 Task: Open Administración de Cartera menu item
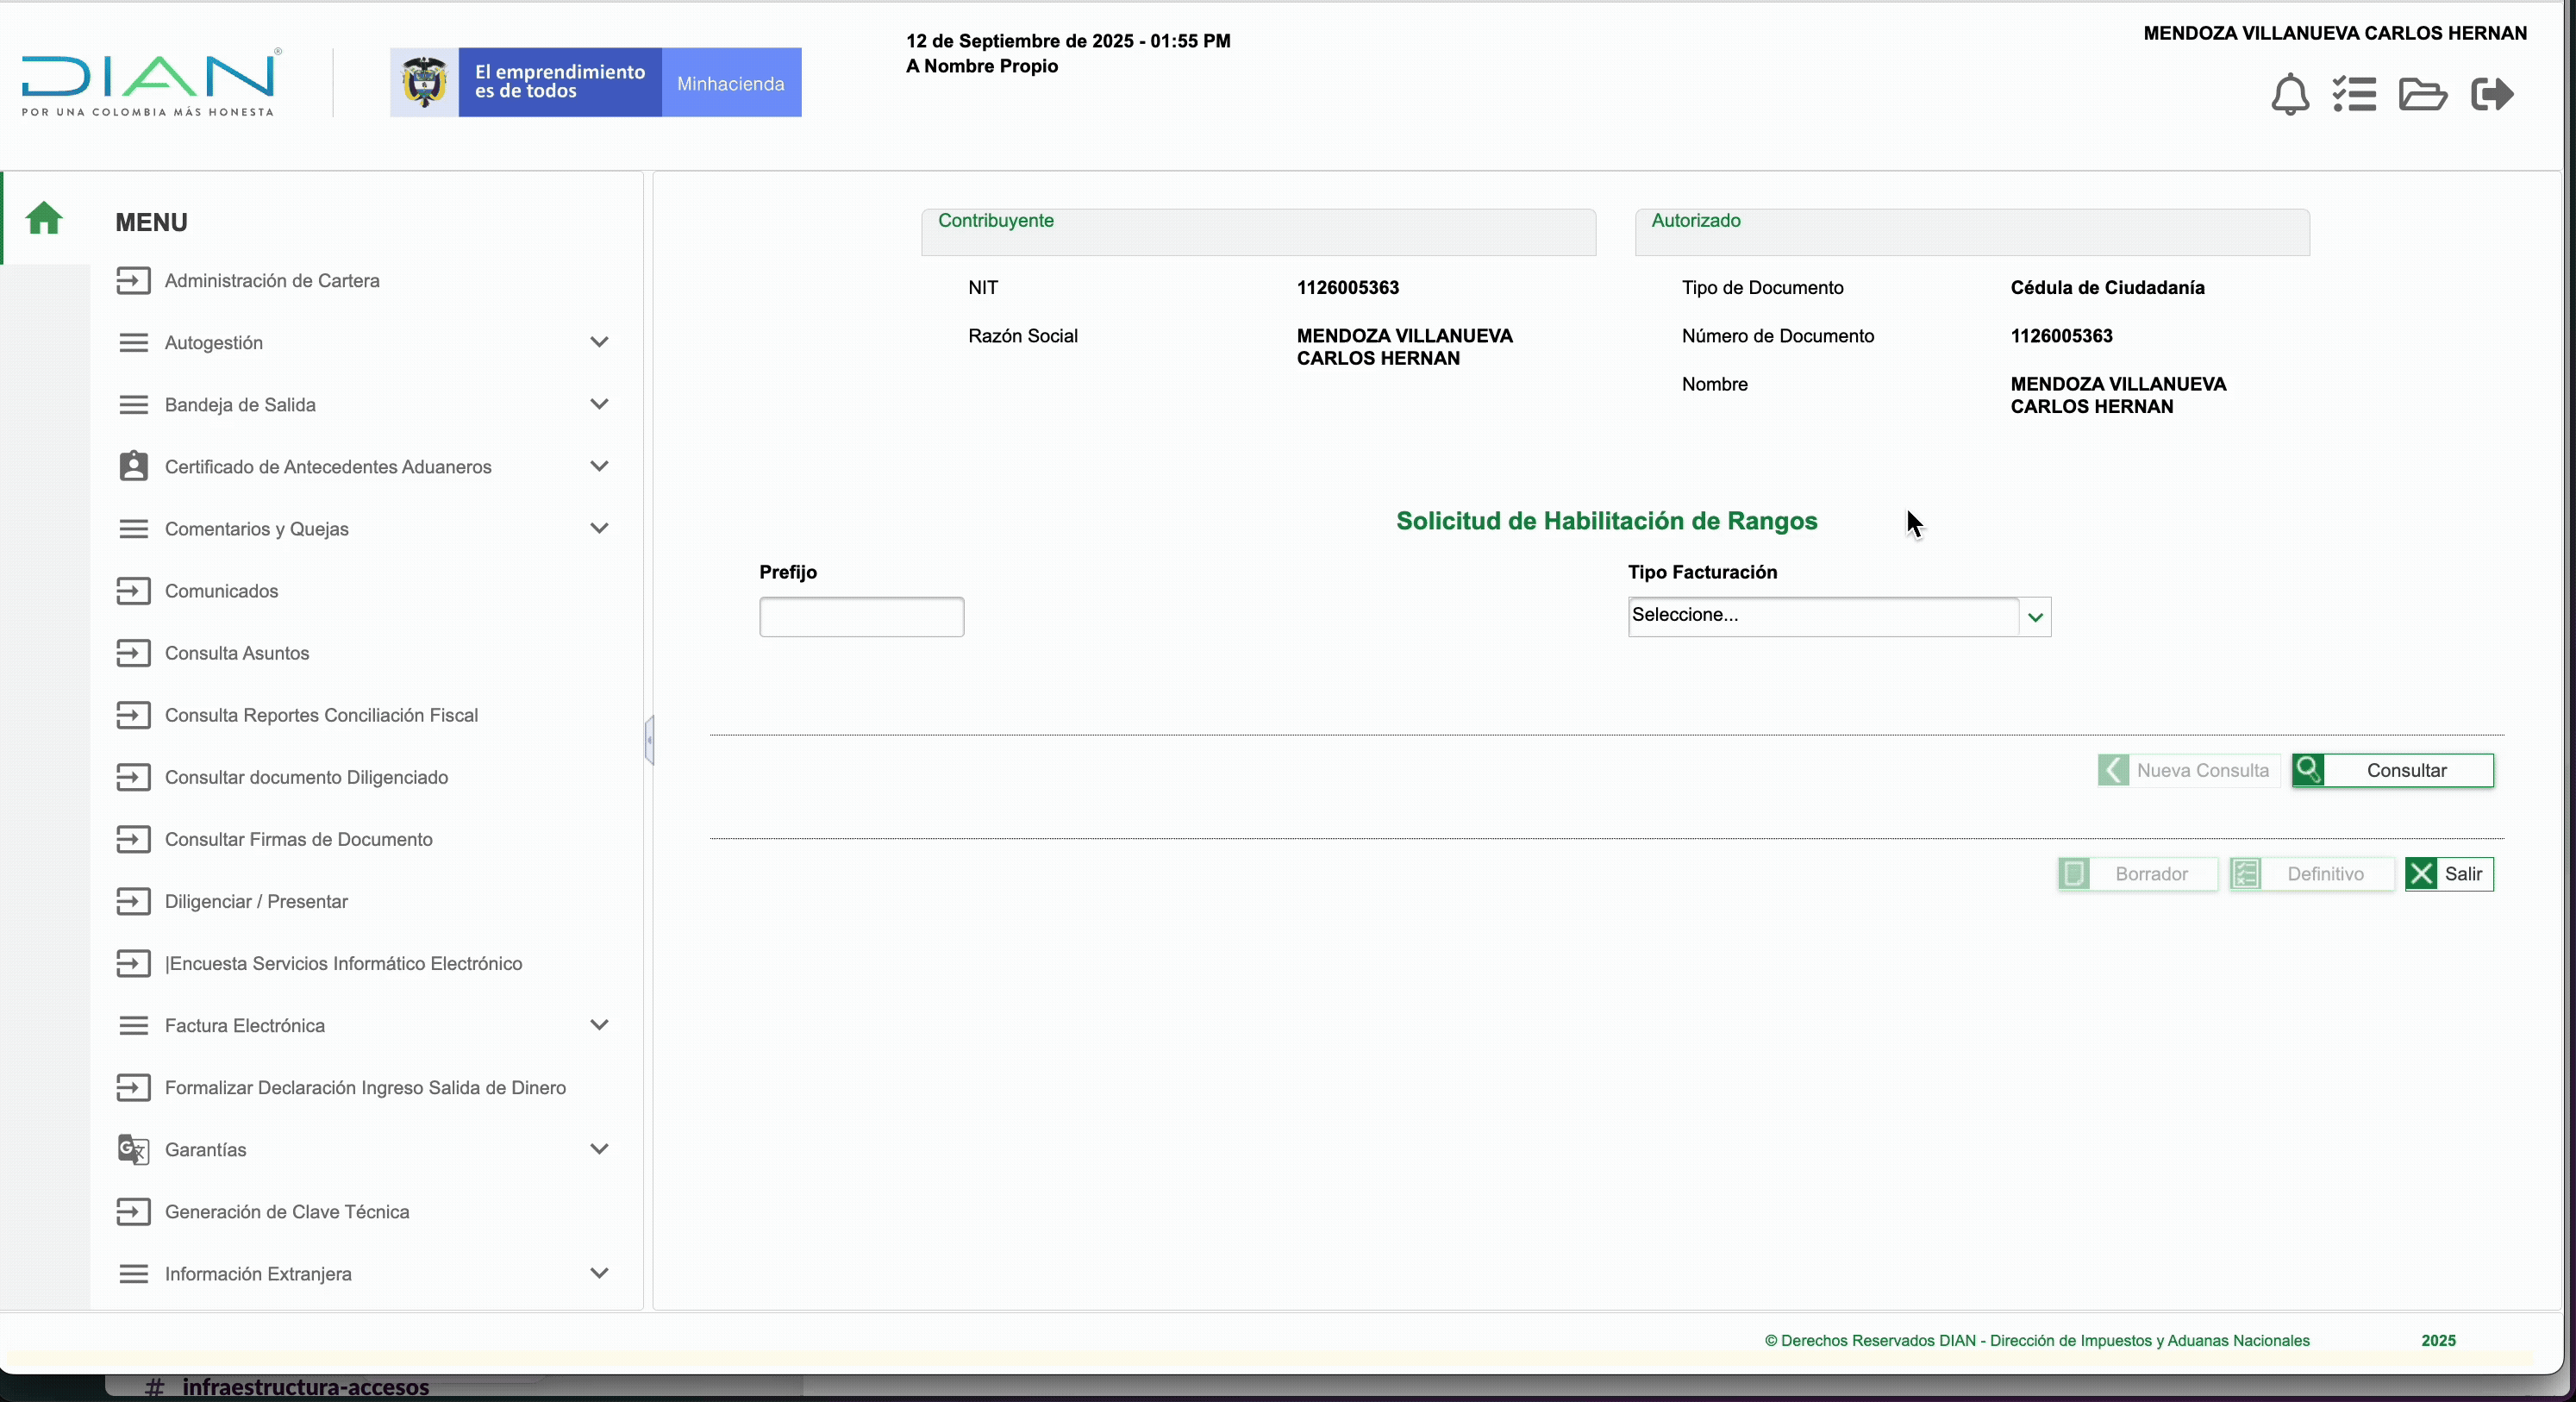(x=272, y=281)
